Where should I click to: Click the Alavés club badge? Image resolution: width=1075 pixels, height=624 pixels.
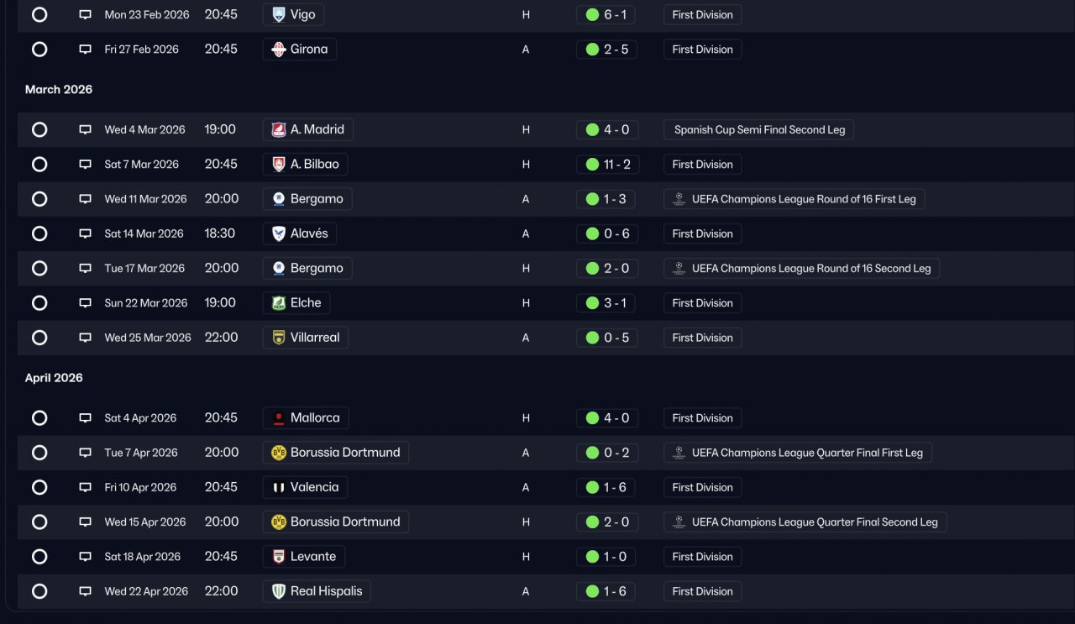tap(279, 233)
